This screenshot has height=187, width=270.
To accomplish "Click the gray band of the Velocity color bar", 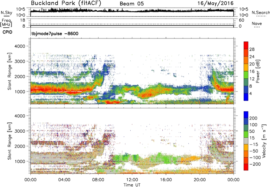I will coord(246,141).
